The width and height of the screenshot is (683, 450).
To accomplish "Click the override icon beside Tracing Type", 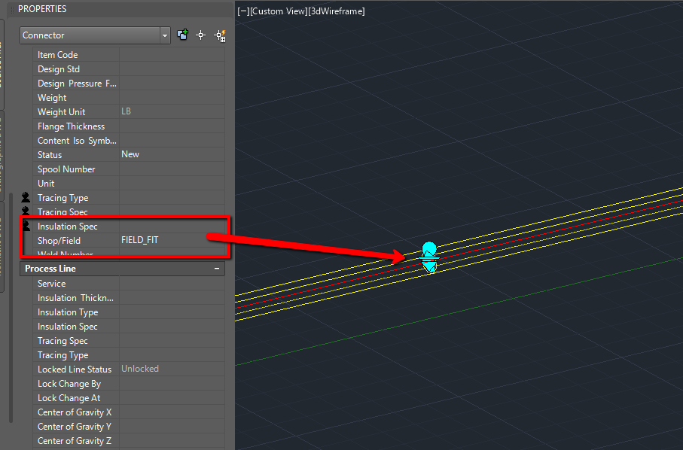I will [25, 197].
